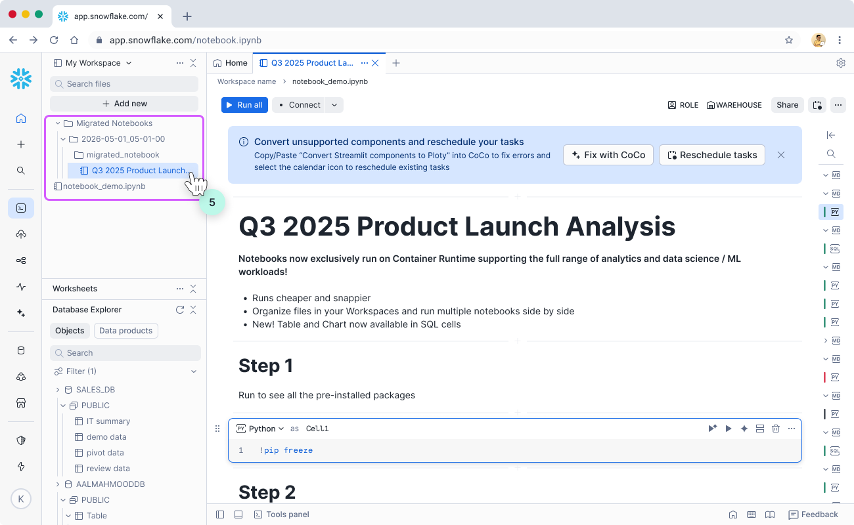The height and width of the screenshot is (525, 854).
Task: Run the Cell1 Python cell
Action: pos(729,429)
